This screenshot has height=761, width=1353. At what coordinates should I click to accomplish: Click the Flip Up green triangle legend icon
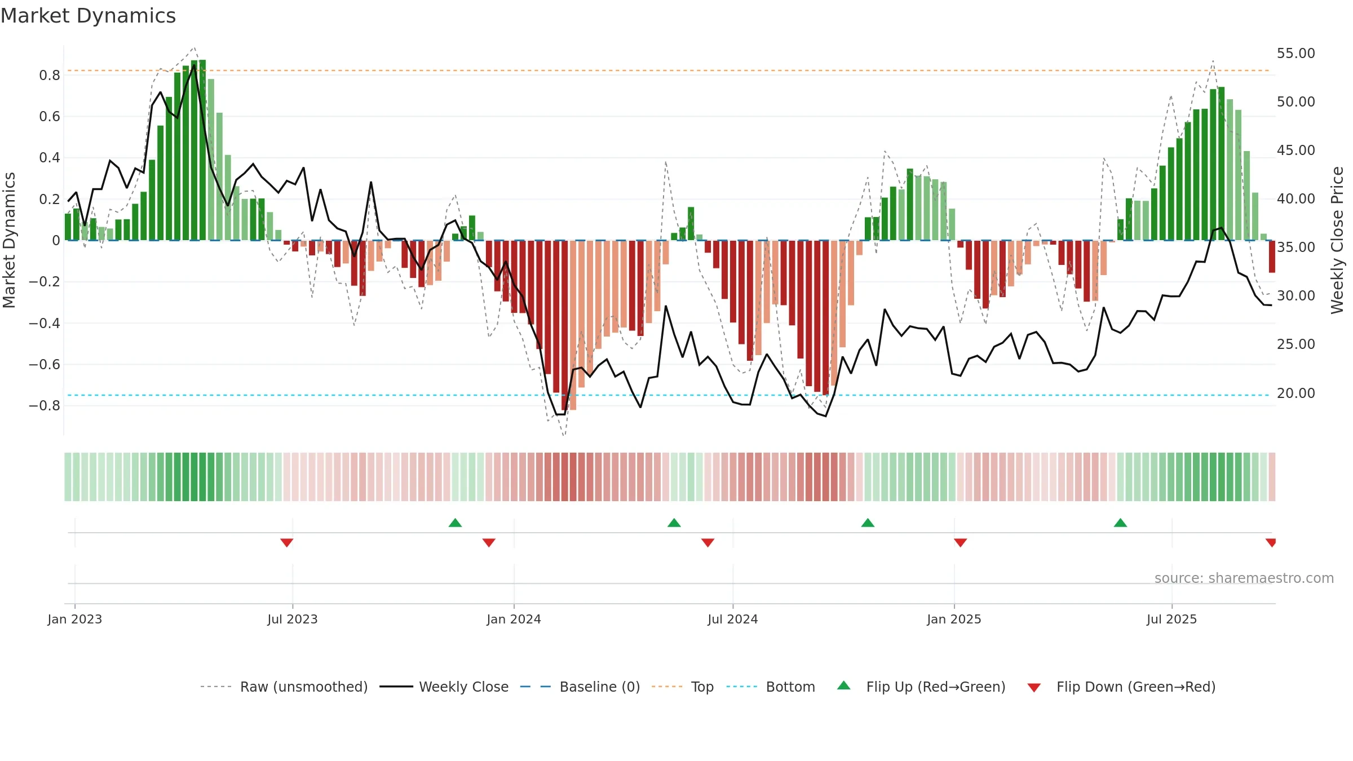coord(843,685)
